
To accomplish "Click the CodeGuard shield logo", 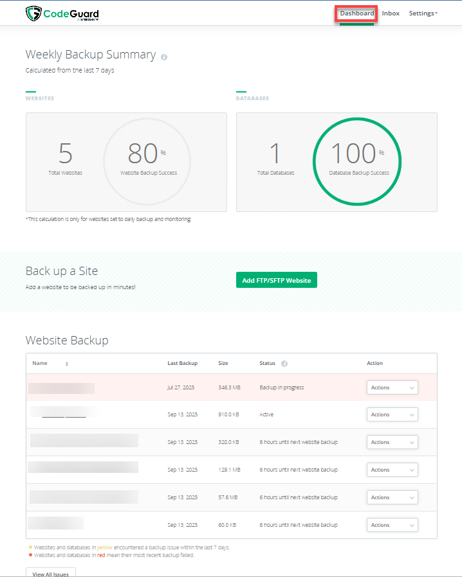I will click(x=33, y=13).
